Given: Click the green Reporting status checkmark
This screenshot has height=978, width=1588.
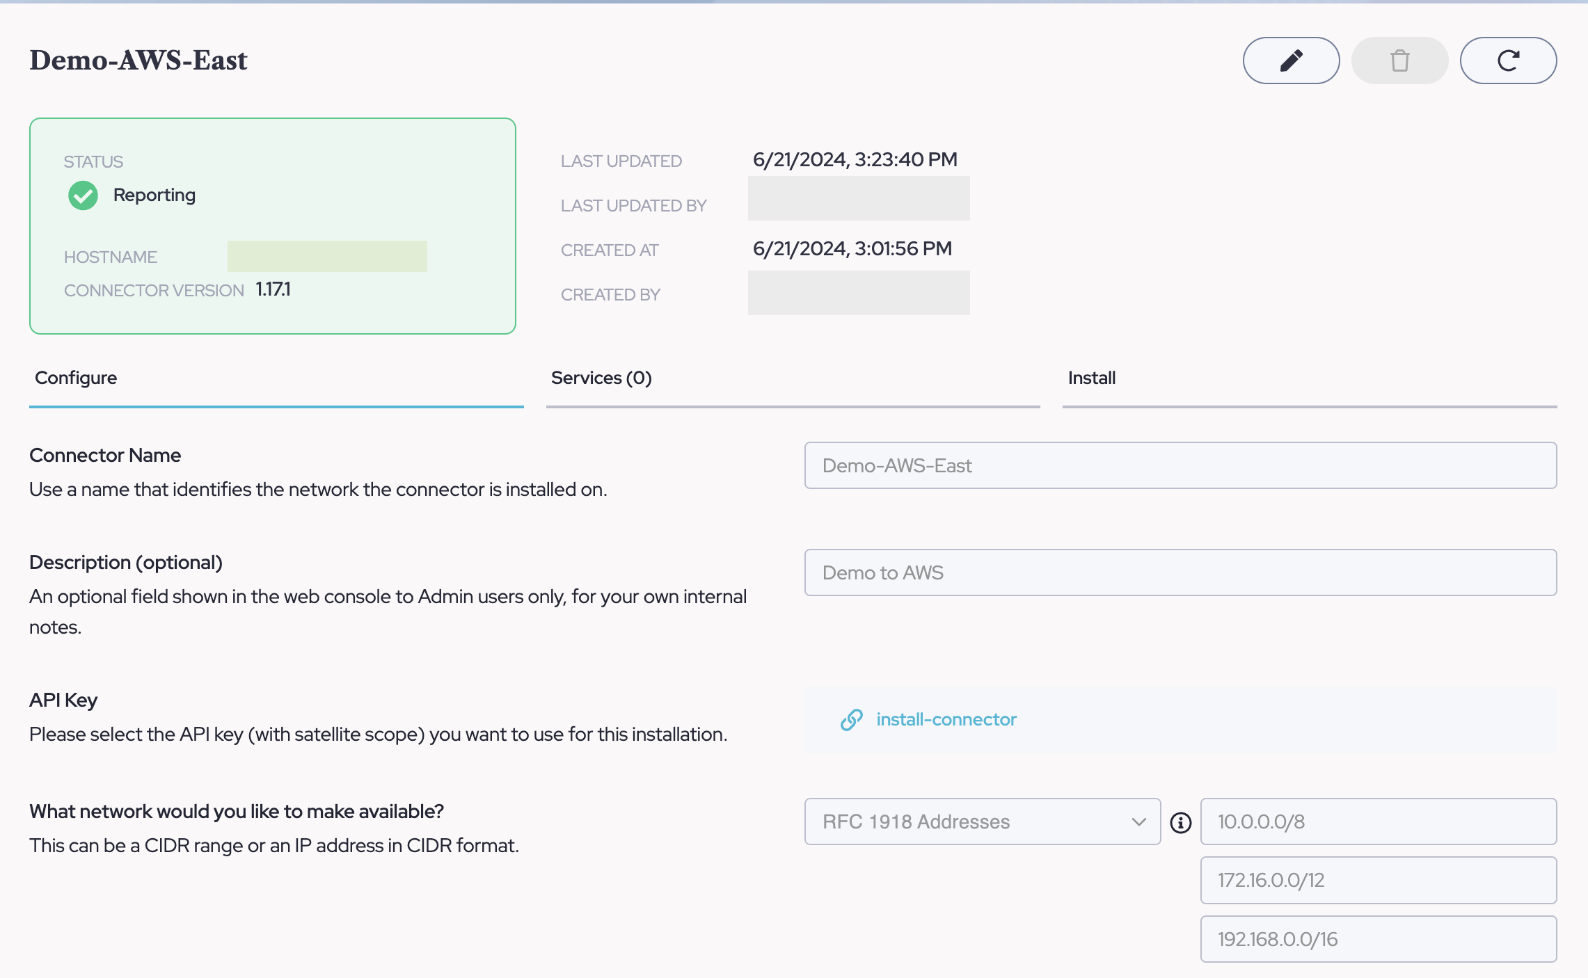Looking at the screenshot, I should 83,195.
